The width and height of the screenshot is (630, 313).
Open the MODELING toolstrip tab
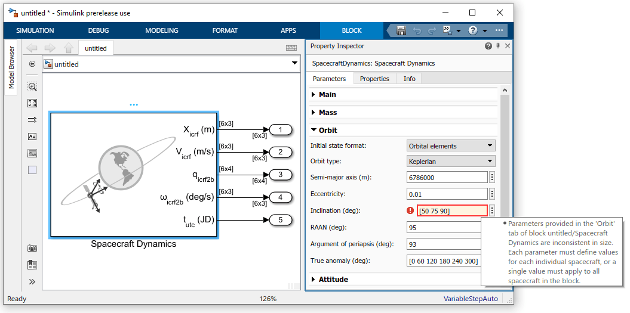point(162,30)
